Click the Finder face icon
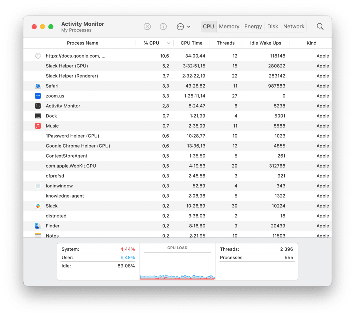 [38, 226]
